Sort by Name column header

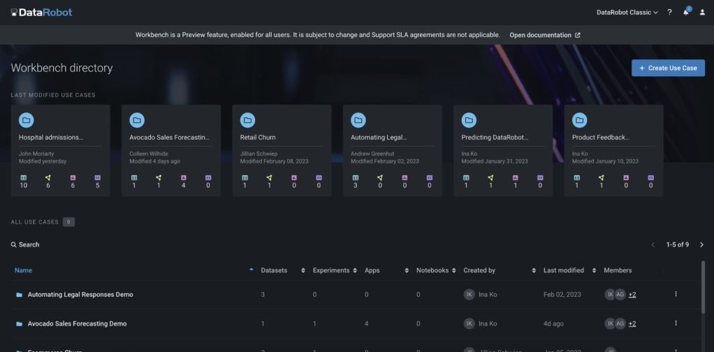click(x=23, y=270)
